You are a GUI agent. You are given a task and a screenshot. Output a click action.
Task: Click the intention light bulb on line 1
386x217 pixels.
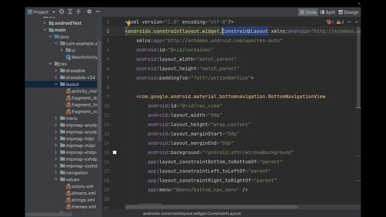point(128,23)
